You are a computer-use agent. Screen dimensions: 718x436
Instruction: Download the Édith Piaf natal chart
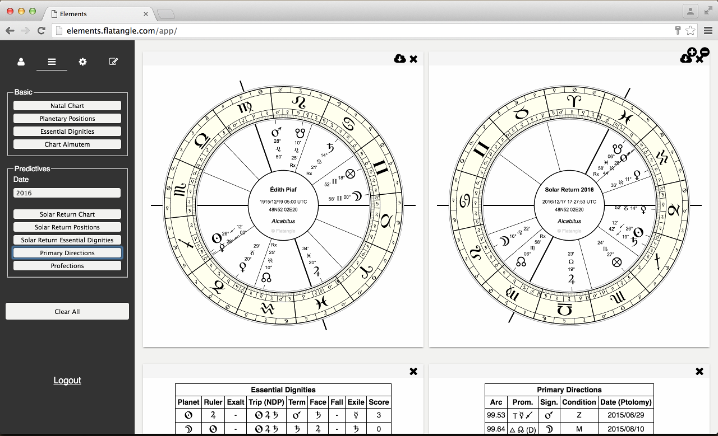399,59
